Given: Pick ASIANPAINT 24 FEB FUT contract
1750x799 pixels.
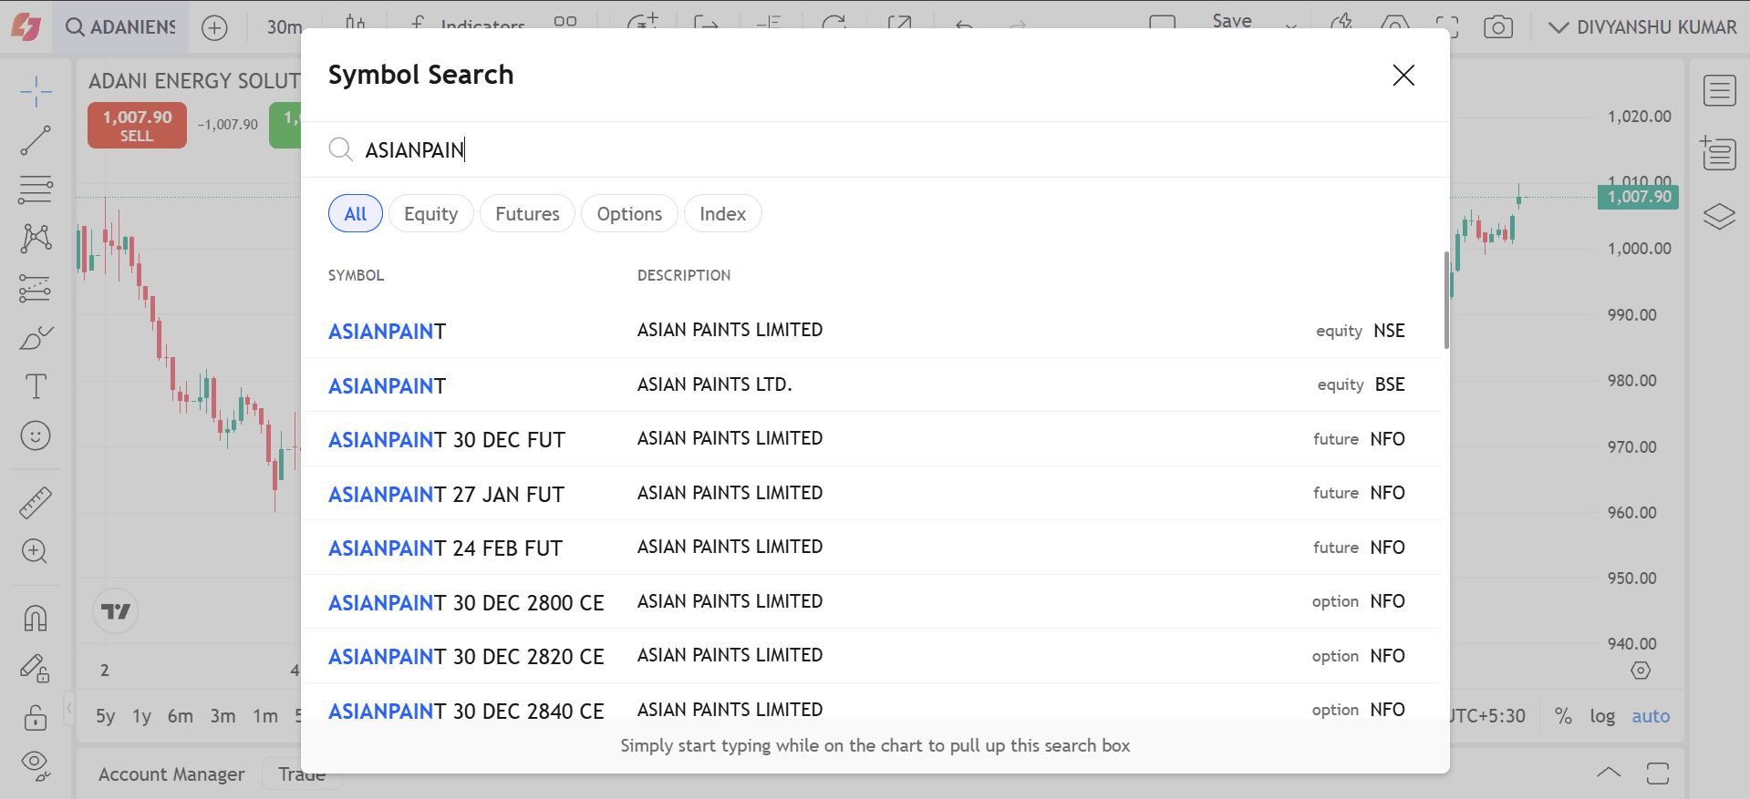Looking at the screenshot, I should [x=874, y=548].
